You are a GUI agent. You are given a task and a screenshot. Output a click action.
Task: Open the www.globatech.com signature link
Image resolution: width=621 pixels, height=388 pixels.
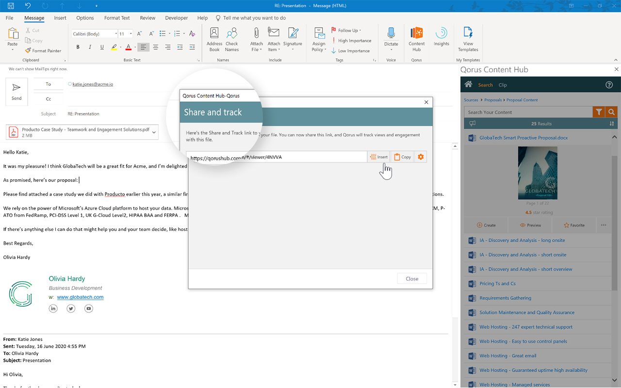pos(80,297)
